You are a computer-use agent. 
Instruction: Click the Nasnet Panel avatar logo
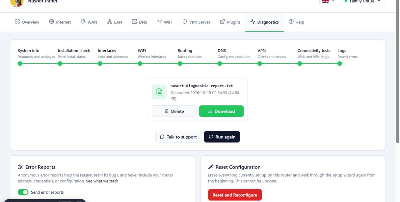click(17, 2)
